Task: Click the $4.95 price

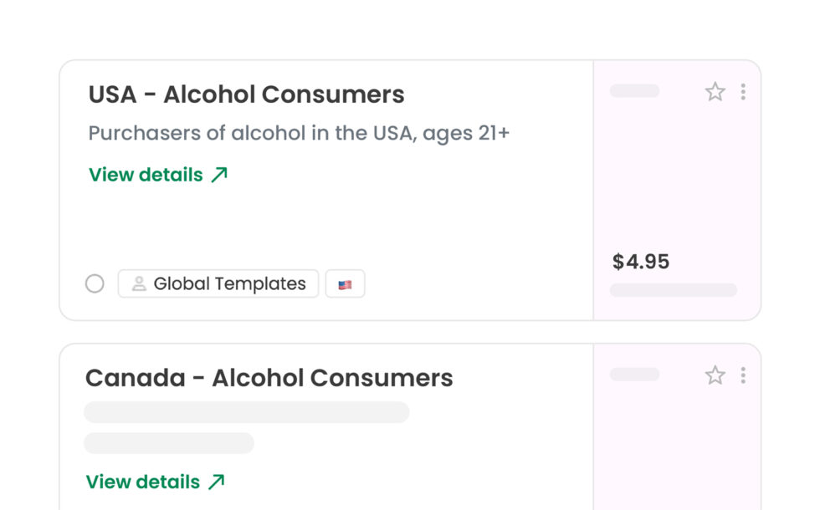Action: (x=641, y=262)
